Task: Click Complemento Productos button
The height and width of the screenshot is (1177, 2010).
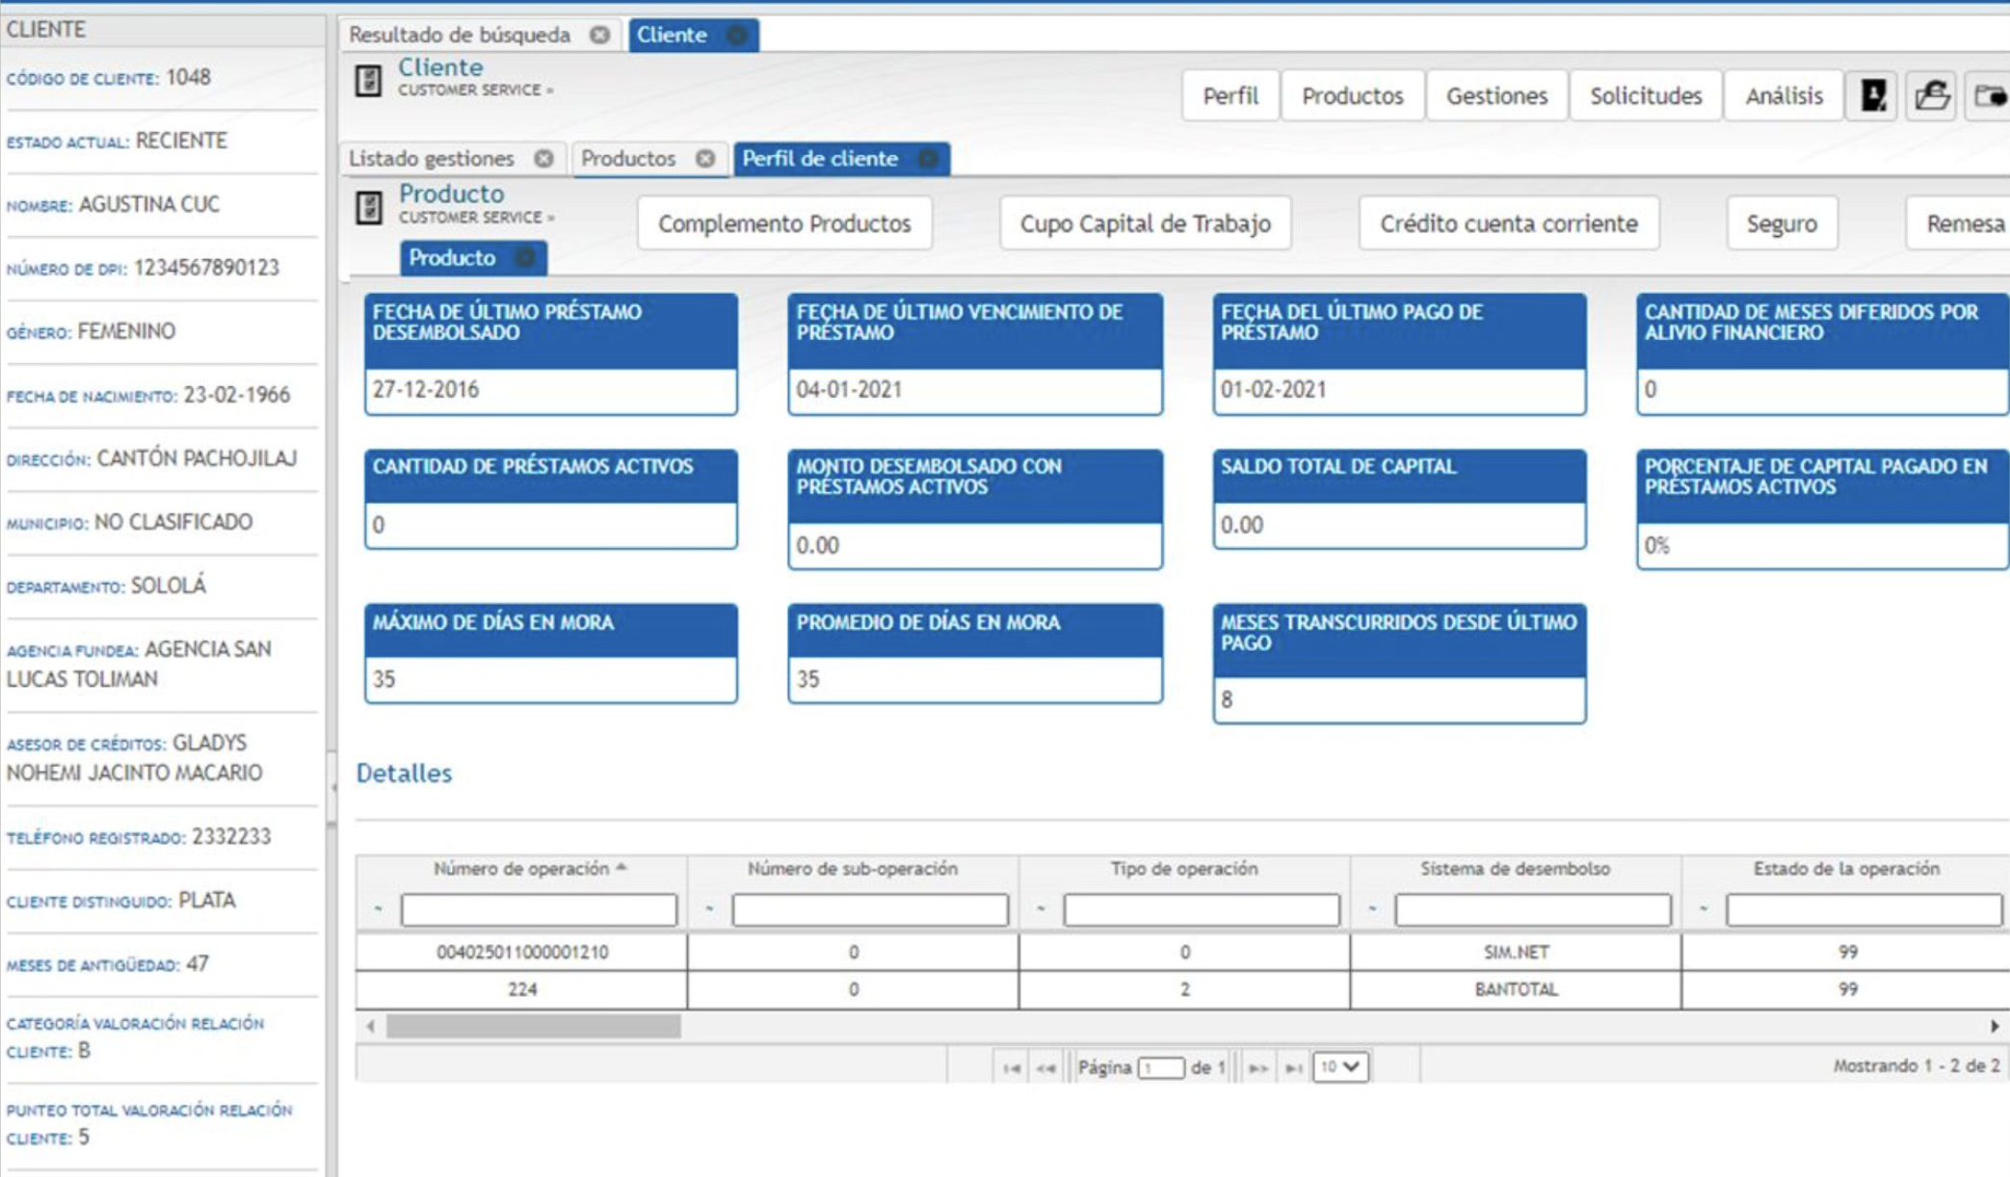Action: pos(784,223)
